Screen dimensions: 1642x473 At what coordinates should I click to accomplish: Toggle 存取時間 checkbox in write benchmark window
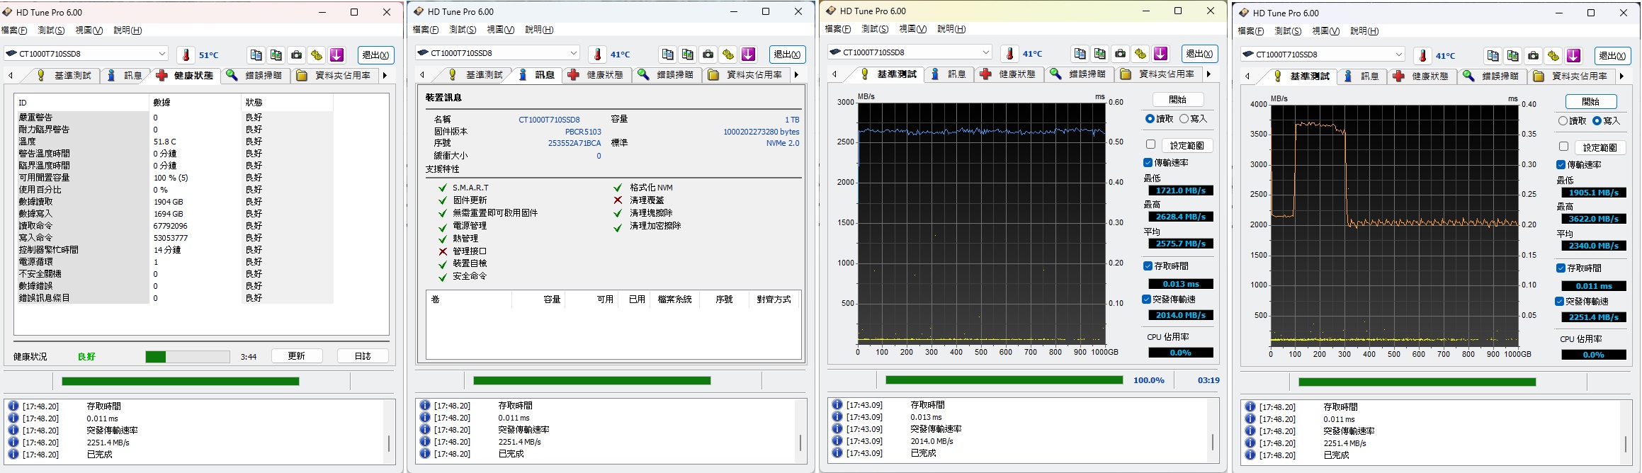pos(1561,268)
